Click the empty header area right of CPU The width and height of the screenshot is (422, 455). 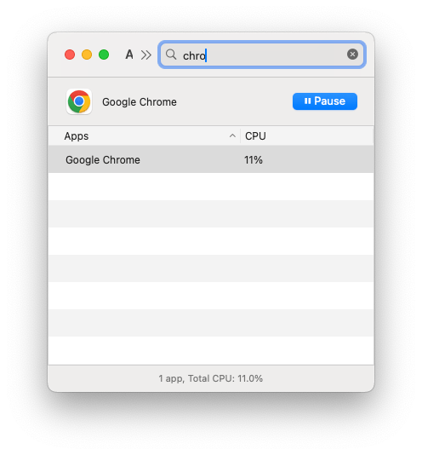tap(319, 136)
